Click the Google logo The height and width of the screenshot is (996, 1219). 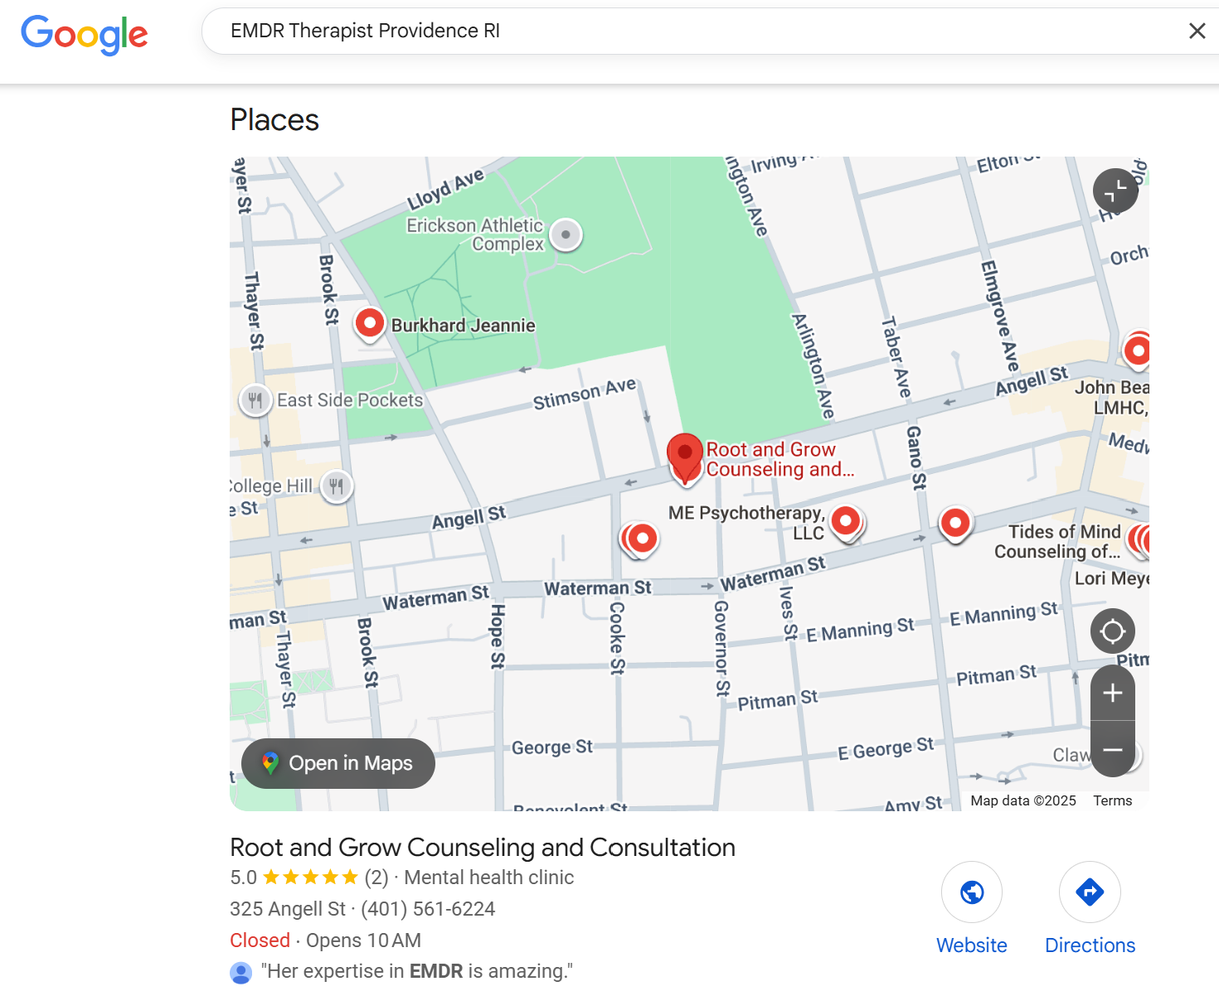point(85,34)
